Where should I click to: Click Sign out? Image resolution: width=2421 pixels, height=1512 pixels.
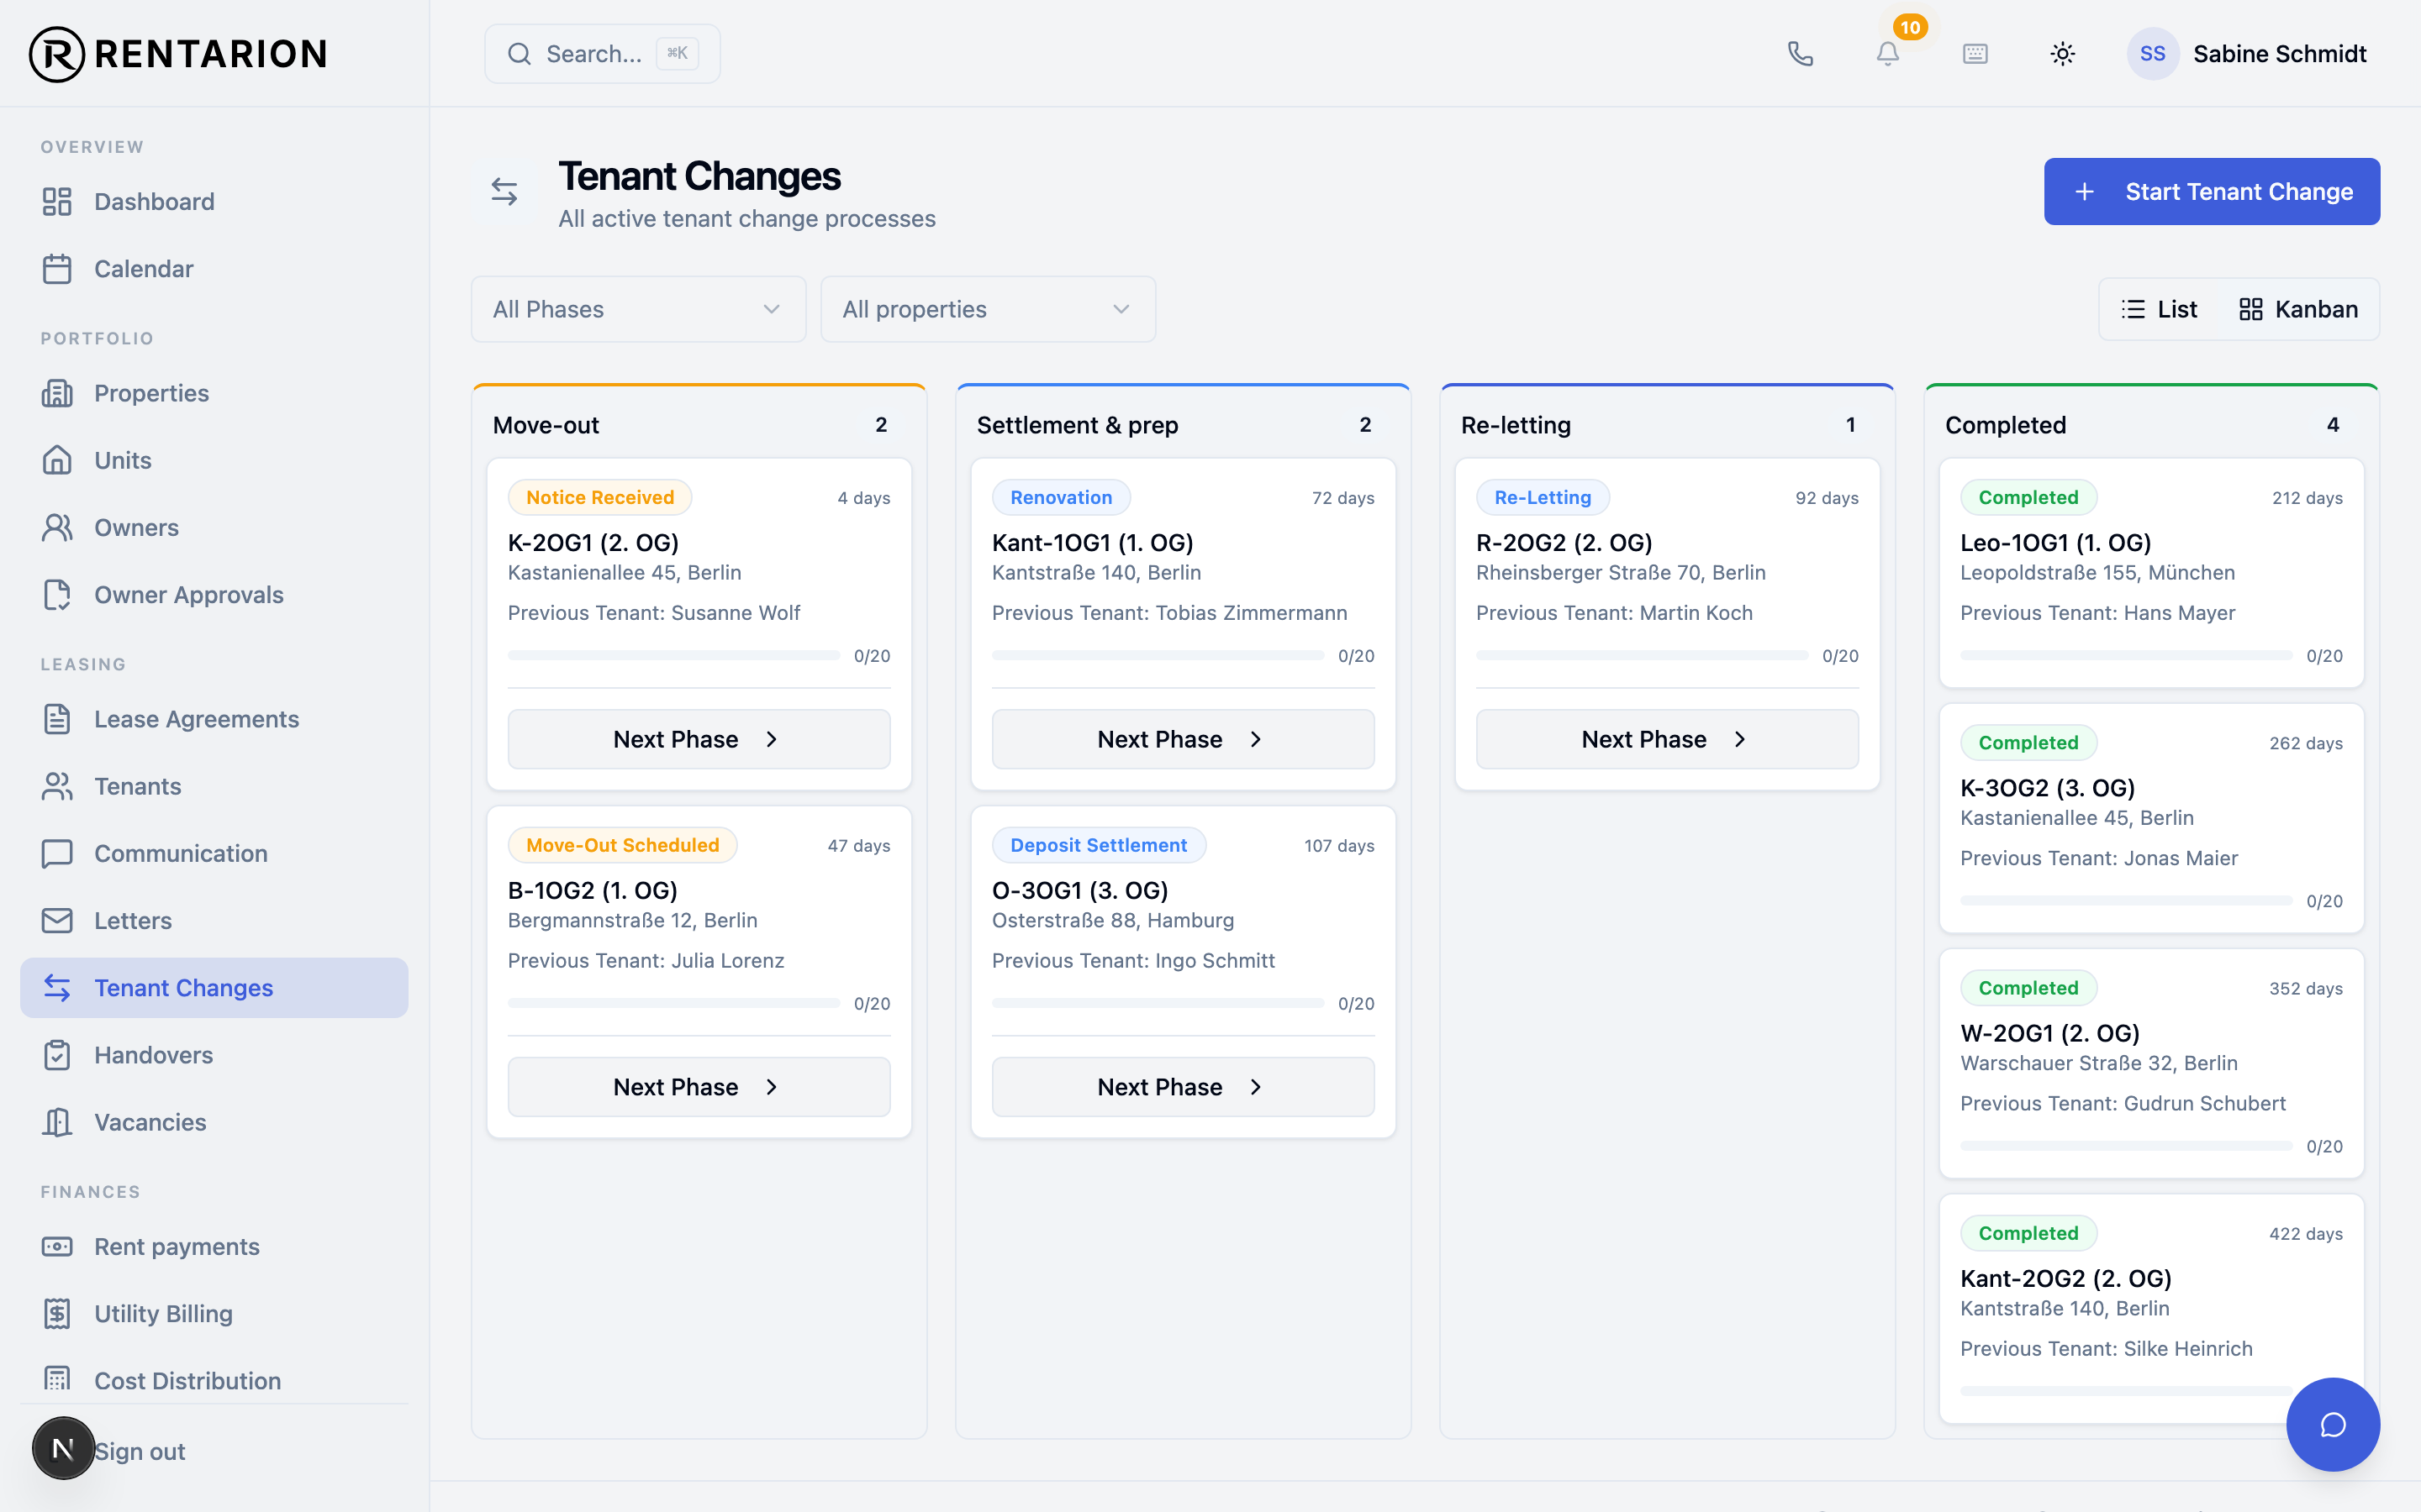[x=140, y=1451]
